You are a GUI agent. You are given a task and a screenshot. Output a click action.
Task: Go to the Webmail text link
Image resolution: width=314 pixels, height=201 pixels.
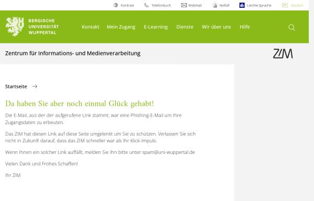click(195, 5)
